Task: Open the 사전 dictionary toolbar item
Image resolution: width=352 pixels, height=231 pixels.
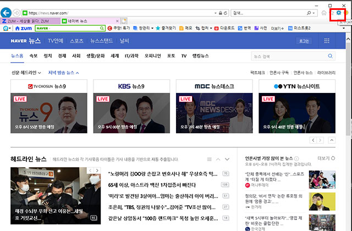Action: point(261,28)
